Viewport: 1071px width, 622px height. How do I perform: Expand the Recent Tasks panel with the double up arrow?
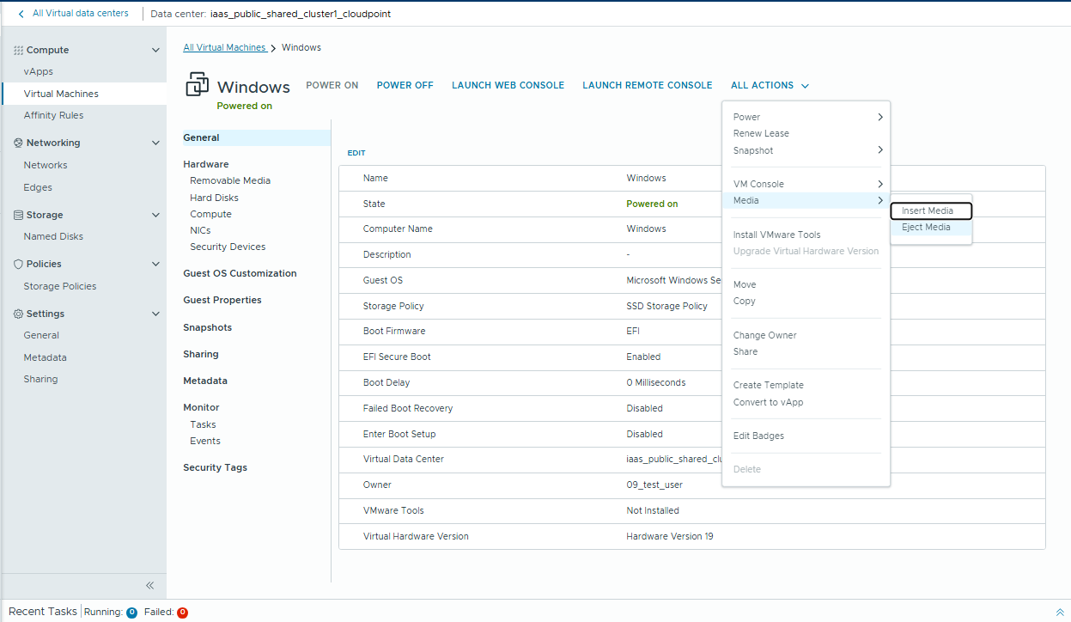(x=1059, y=612)
